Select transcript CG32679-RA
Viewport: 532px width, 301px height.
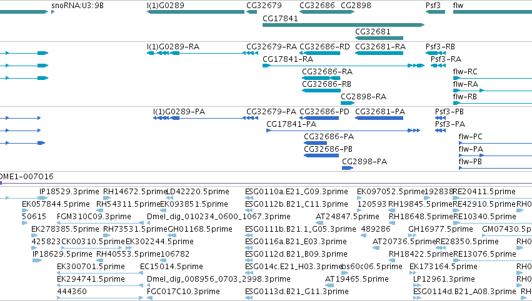click(x=251, y=53)
